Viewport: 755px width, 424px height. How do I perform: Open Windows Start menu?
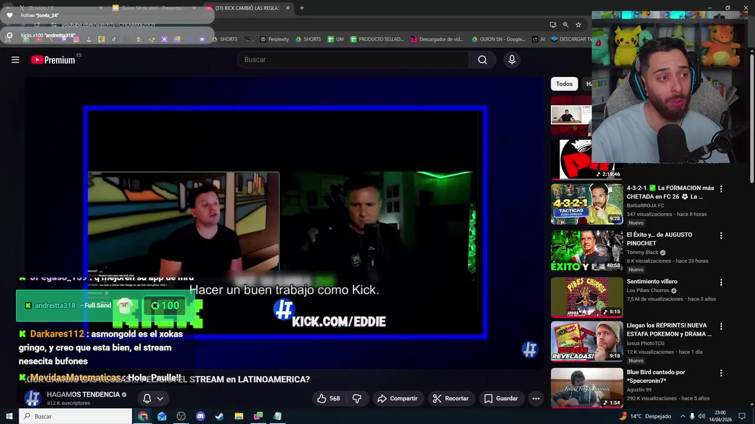(x=9, y=416)
